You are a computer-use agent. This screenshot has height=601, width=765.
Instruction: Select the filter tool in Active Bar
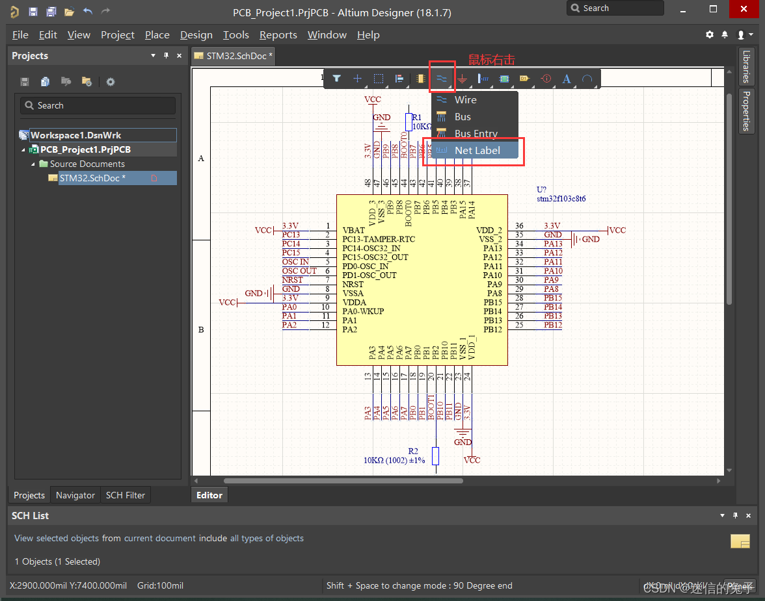pyautogui.click(x=336, y=79)
